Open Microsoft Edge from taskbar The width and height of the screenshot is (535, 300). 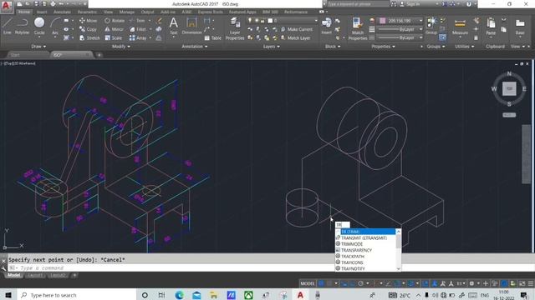[180, 295]
